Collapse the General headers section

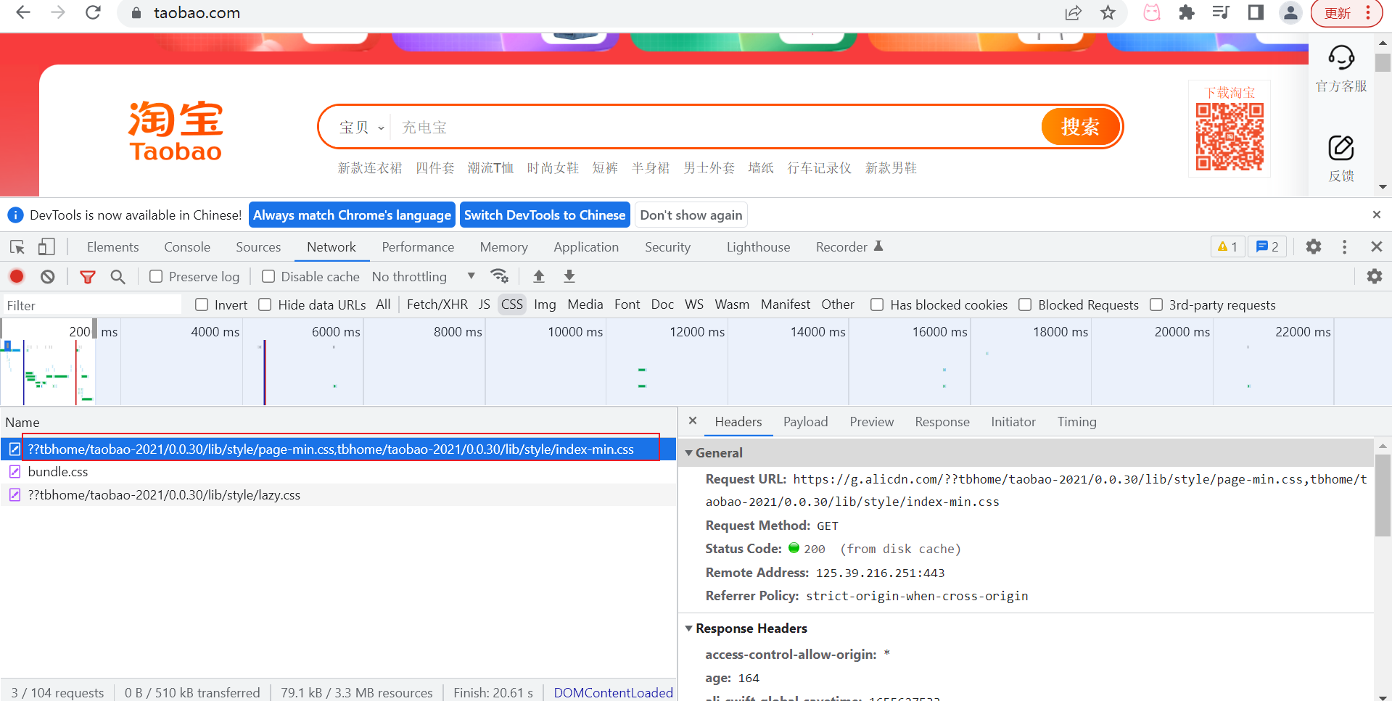click(x=689, y=452)
